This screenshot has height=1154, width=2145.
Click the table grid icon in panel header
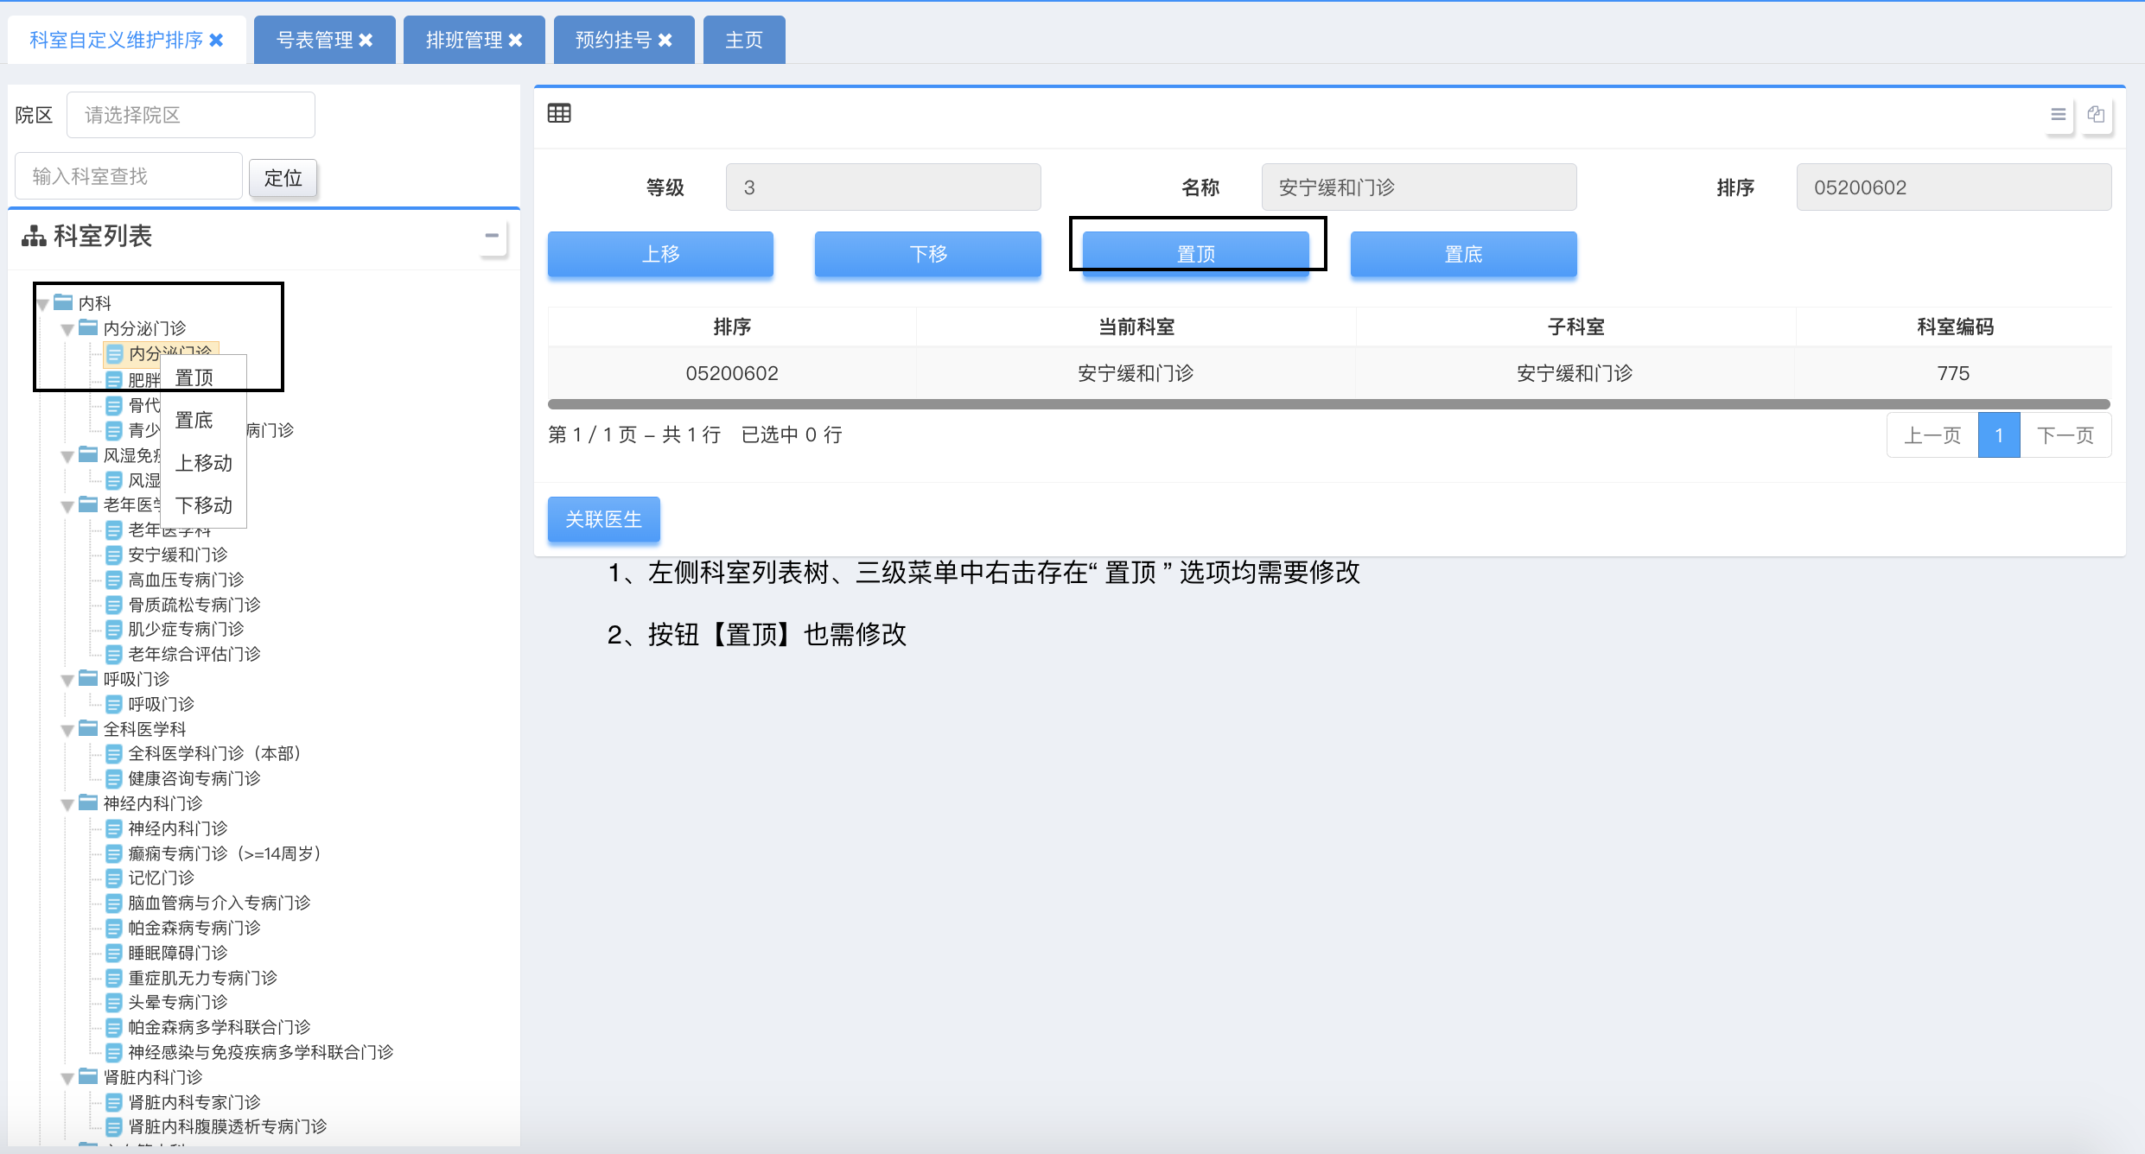point(559,113)
